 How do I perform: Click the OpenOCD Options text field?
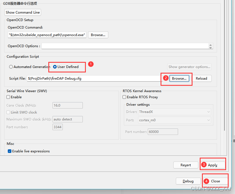125,46
